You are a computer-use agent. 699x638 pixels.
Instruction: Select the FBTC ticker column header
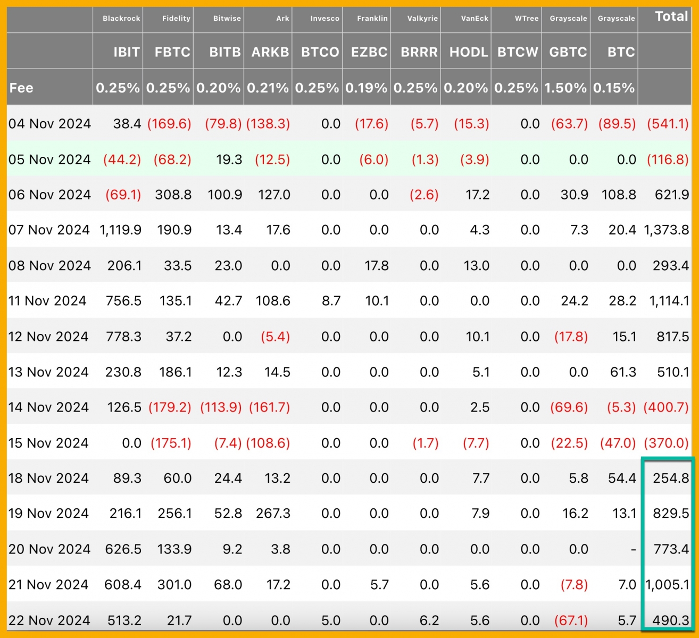click(172, 52)
